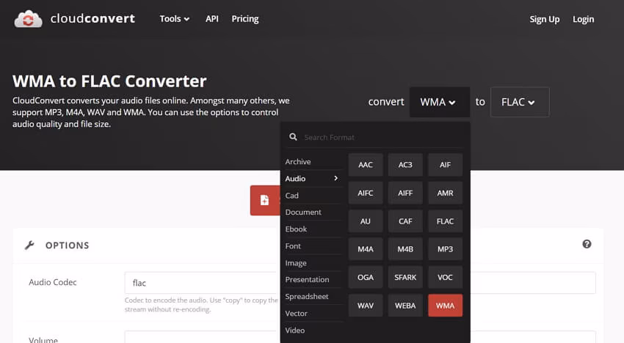The width and height of the screenshot is (624, 343).
Task: Choose the AC3 format
Action: [405, 165]
